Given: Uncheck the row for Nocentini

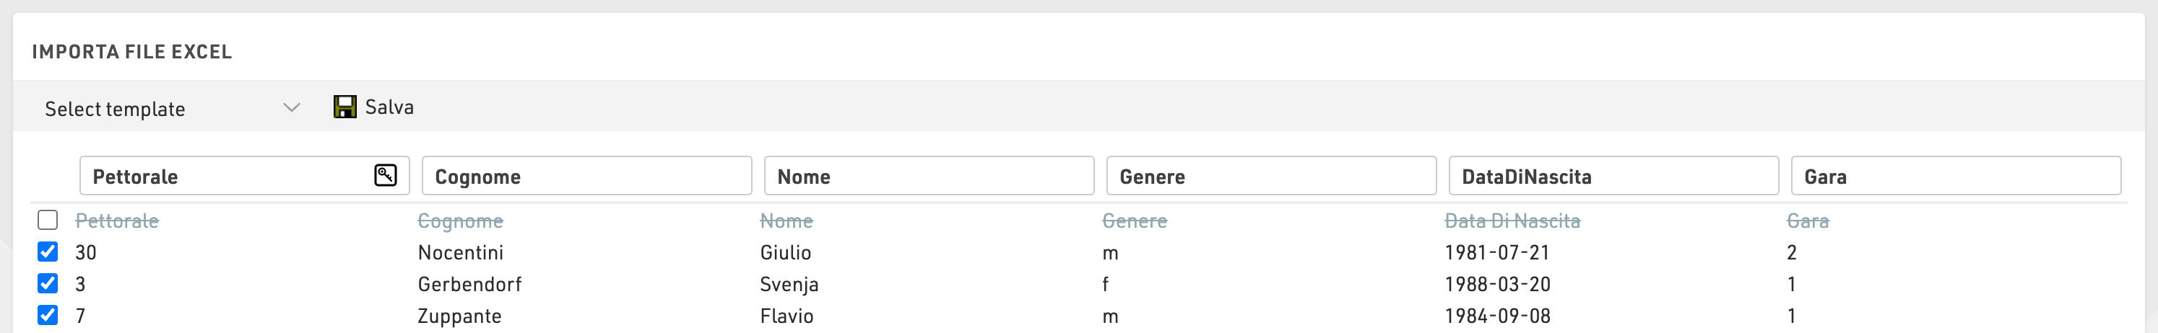Looking at the screenshot, I should point(48,252).
